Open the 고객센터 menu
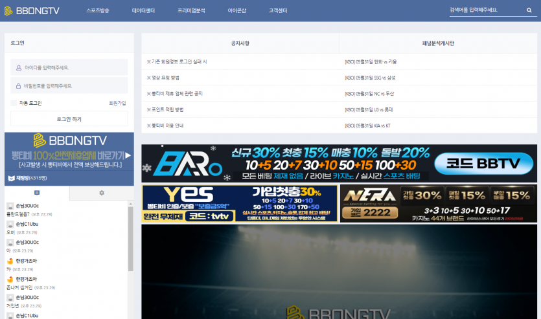The image size is (541, 319). (x=278, y=11)
